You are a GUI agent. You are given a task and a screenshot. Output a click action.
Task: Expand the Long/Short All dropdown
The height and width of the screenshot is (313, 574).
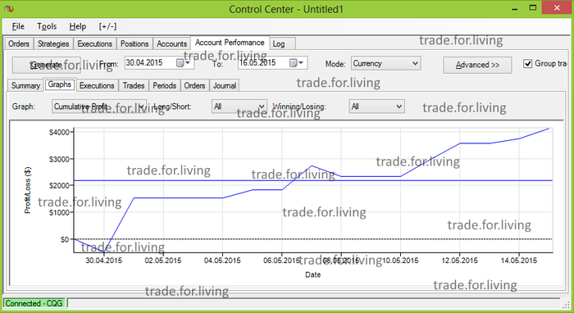[262, 107]
